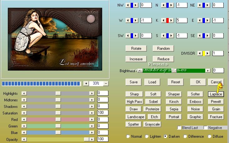Screen dimensions: 229x143
Task: Click the Shadows left arrow
Action: tap(24, 106)
